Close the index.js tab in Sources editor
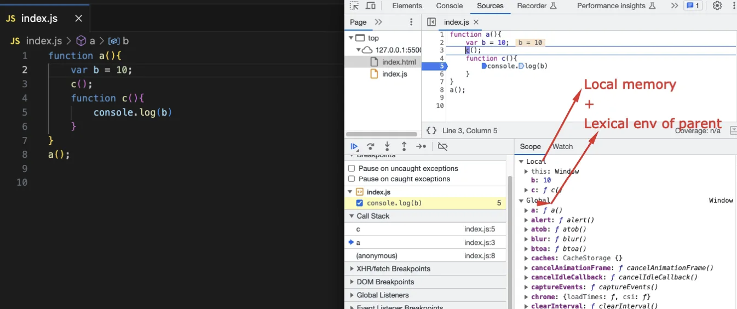This screenshot has height=309, width=737. 476,22
